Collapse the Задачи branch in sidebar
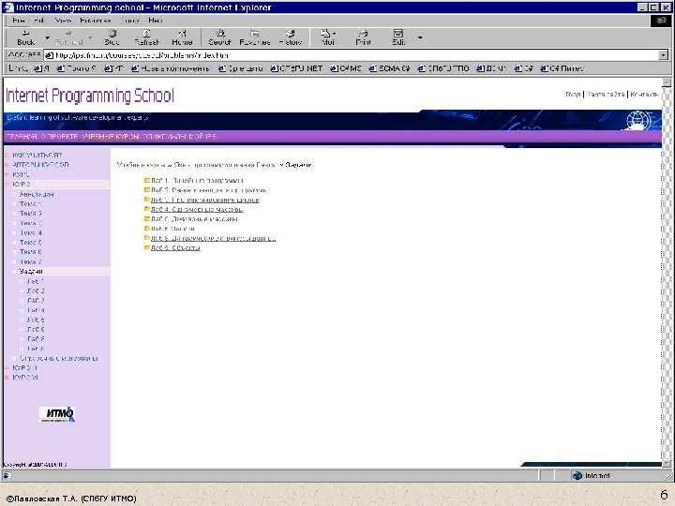Viewport: 675px width, 506px height. pos(14,272)
